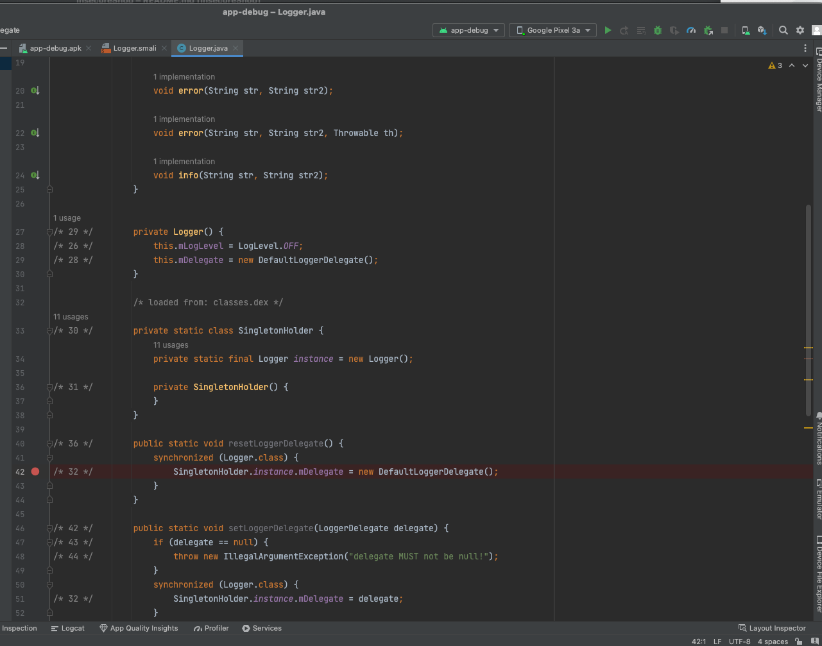Click the Stop square icon
Screen dimensions: 822x646
pyautogui.click(x=724, y=30)
